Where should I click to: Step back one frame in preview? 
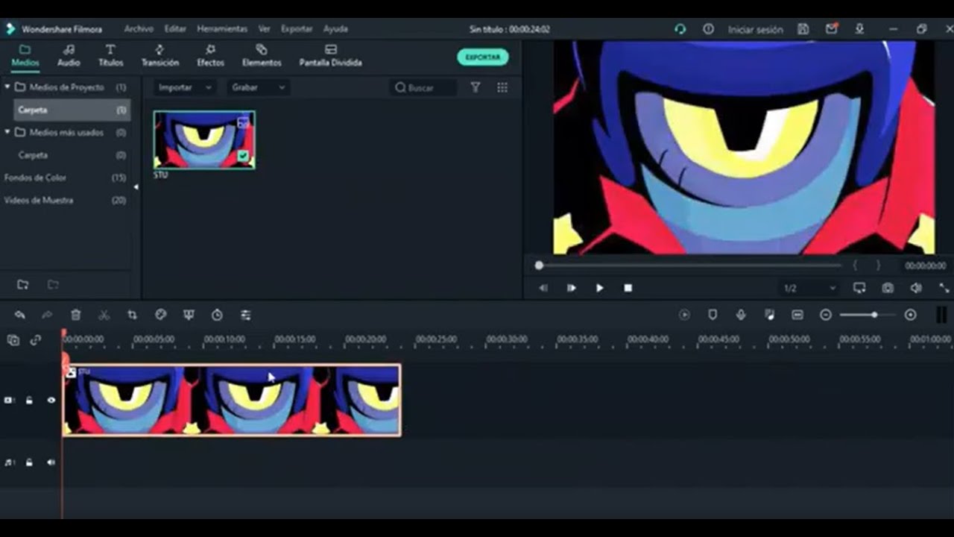click(543, 288)
